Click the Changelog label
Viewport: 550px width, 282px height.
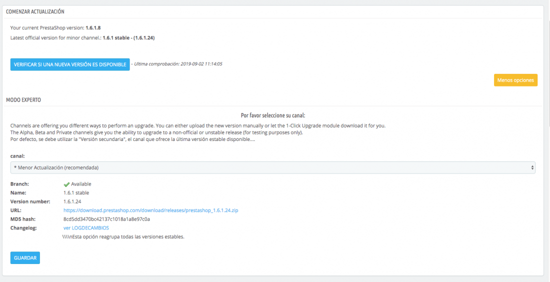pos(23,228)
